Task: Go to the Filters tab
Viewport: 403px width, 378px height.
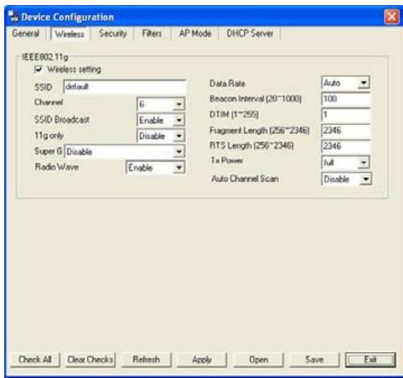Action: 152,34
